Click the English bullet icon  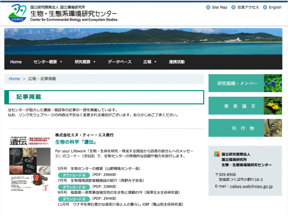265,7
